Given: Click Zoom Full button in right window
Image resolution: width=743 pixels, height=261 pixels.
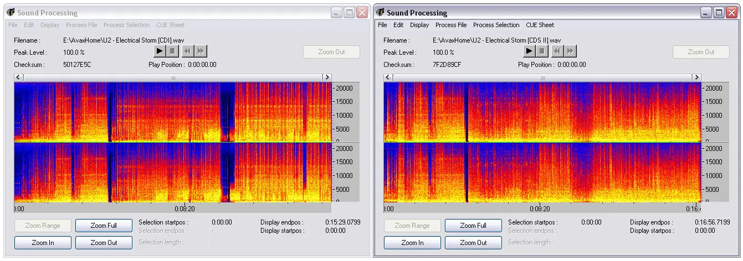Looking at the screenshot, I should pos(473,225).
